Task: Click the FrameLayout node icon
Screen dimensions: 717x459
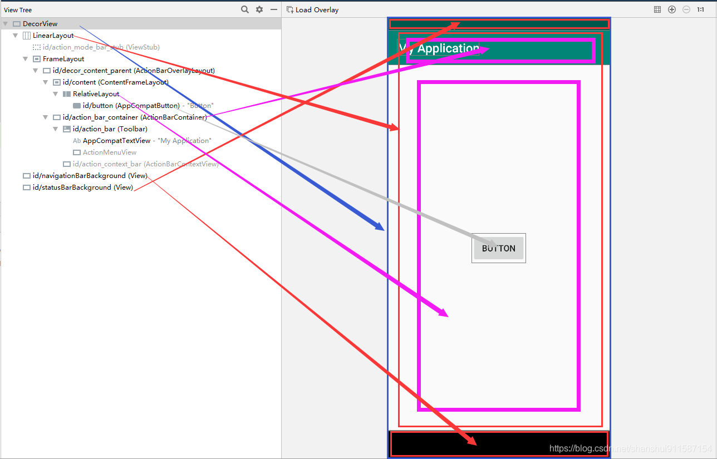Action: coord(37,59)
